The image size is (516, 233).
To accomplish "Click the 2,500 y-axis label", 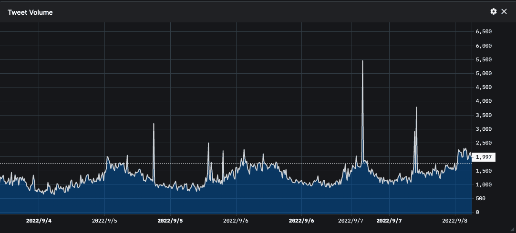I will click(x=484, y=143).
